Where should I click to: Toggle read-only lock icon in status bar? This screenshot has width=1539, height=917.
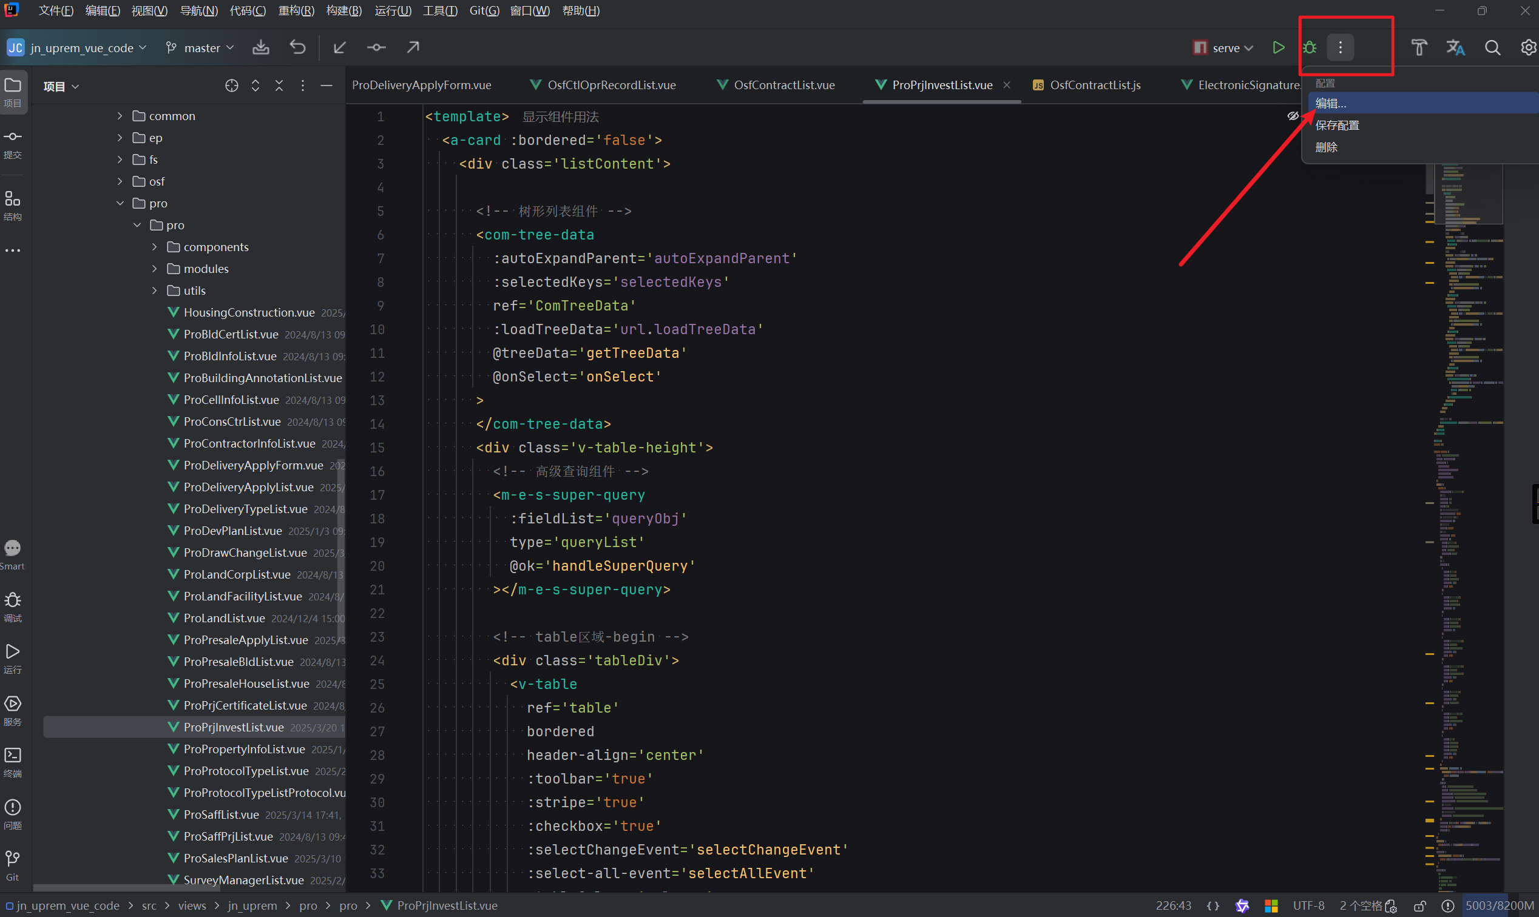(x=1419, y=906)
